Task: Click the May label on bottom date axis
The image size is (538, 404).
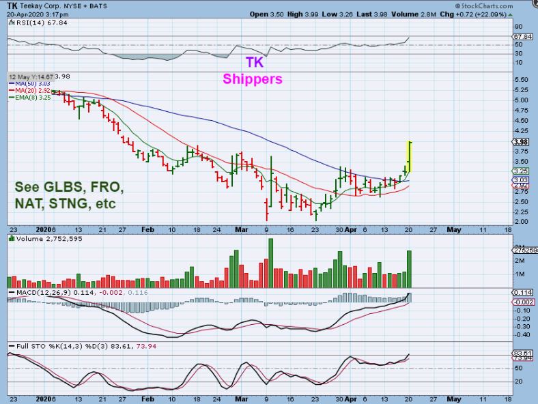Action: (454, 399)
